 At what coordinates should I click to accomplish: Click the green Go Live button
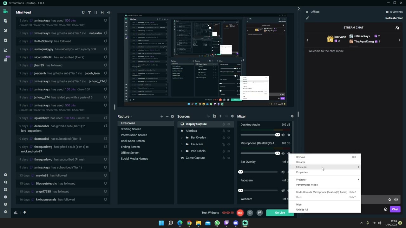click(x=280, y=213)
